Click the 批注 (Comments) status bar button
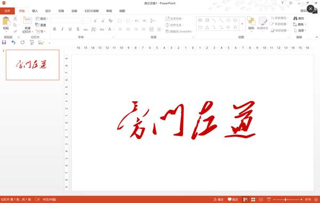Image resolution: width=320 pixels, height=203 pixels. [233, 199]
